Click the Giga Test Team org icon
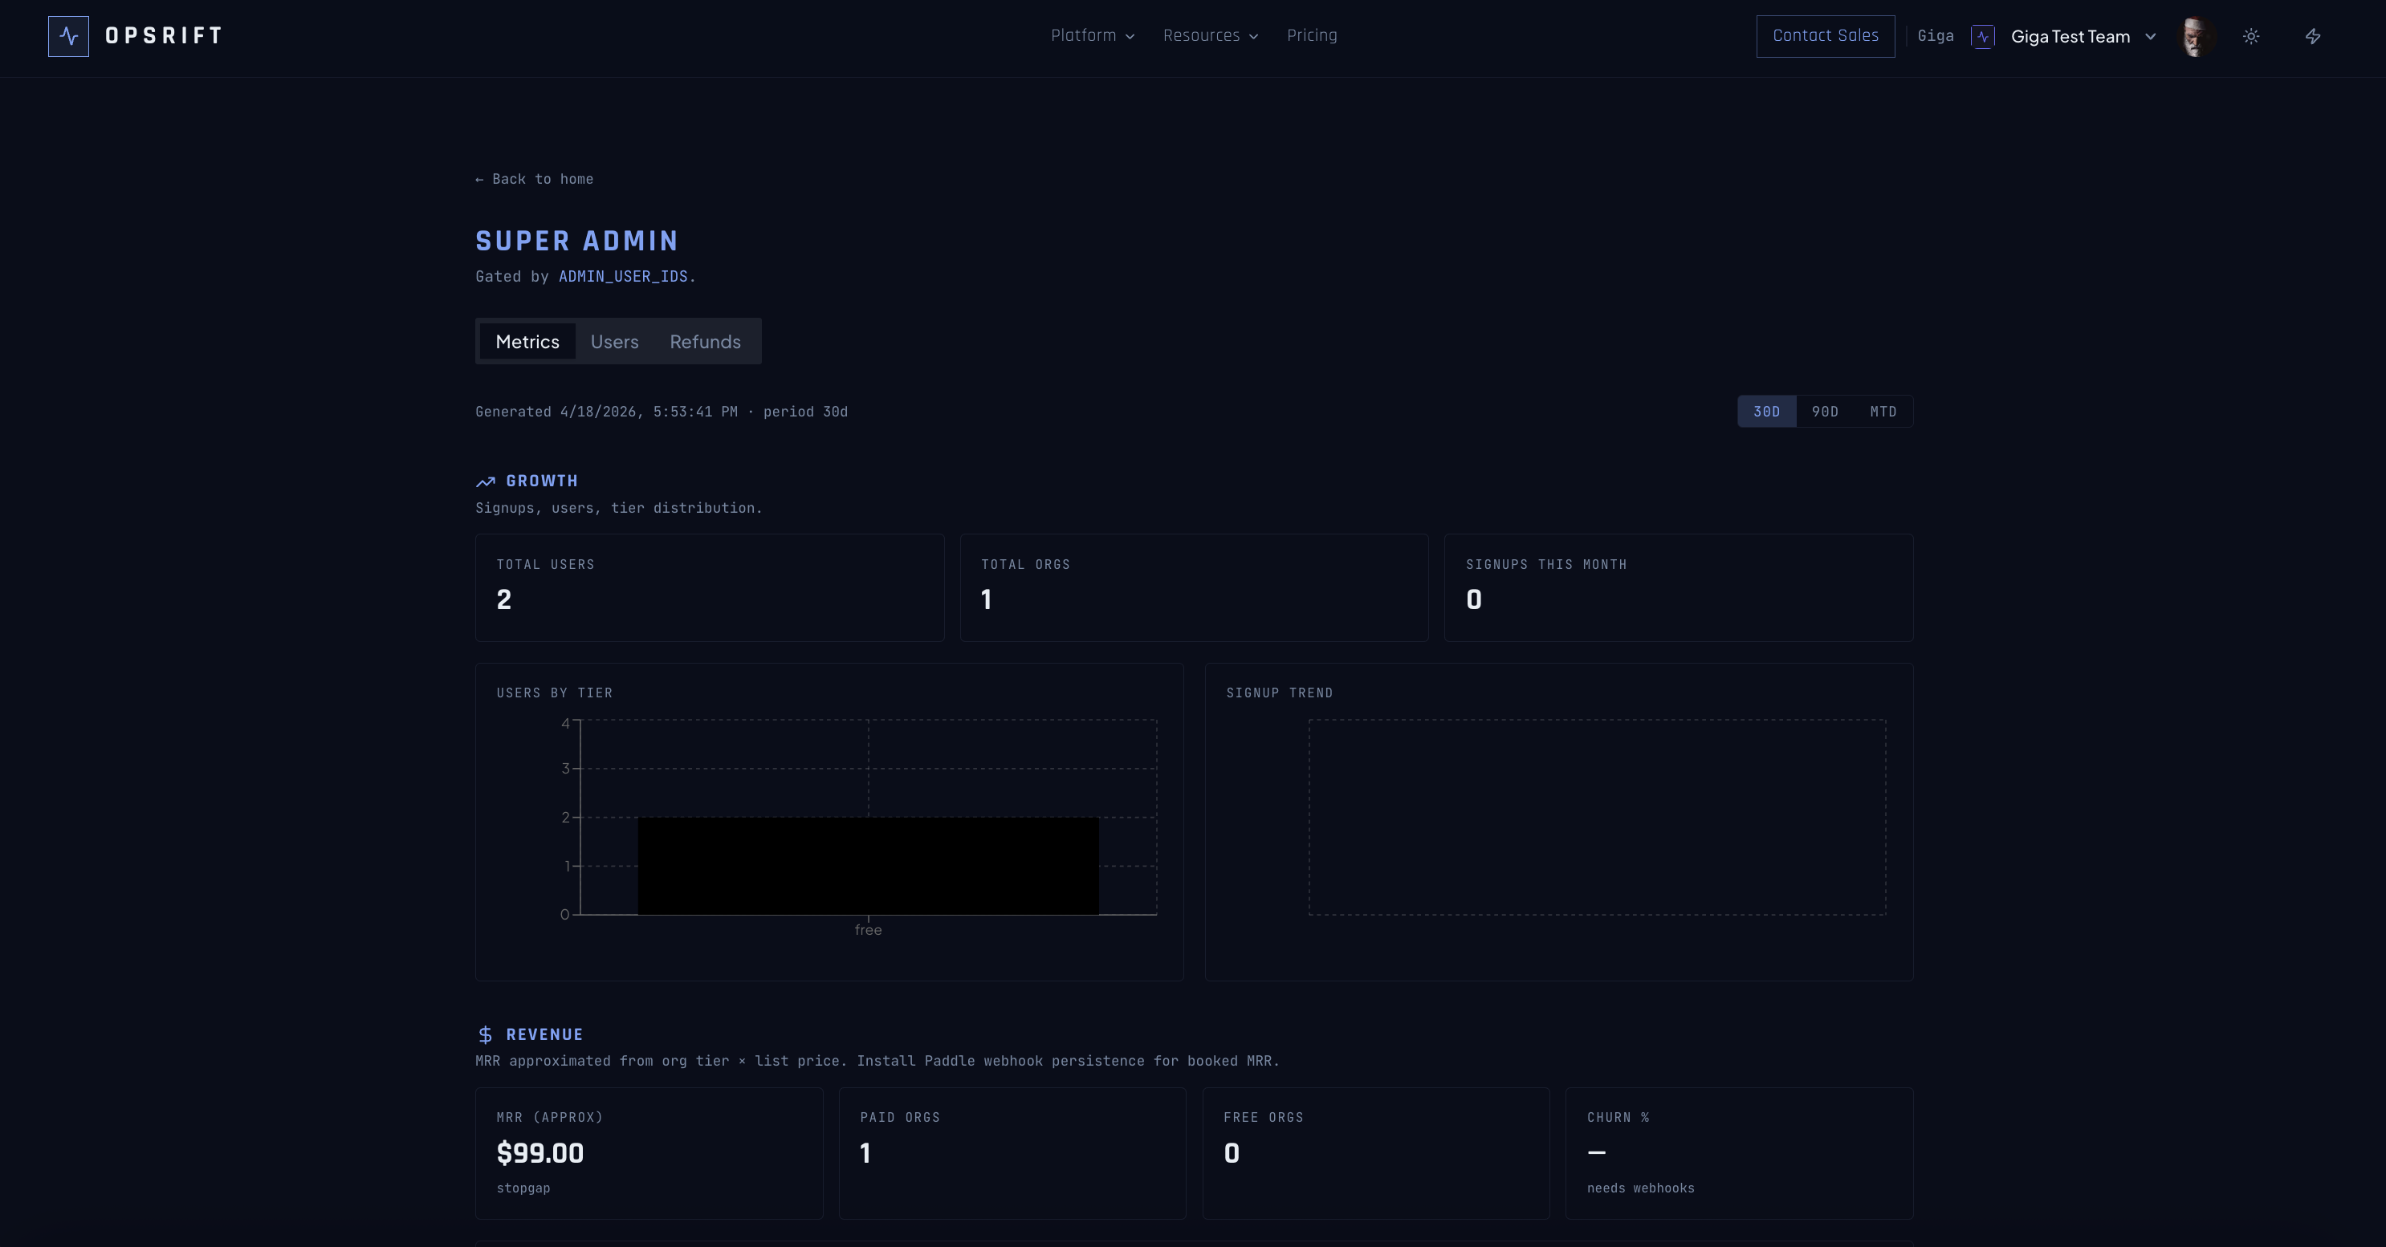This screenshot has width=2386, height=1247. pyautogui.click(x=1982, y=37)
